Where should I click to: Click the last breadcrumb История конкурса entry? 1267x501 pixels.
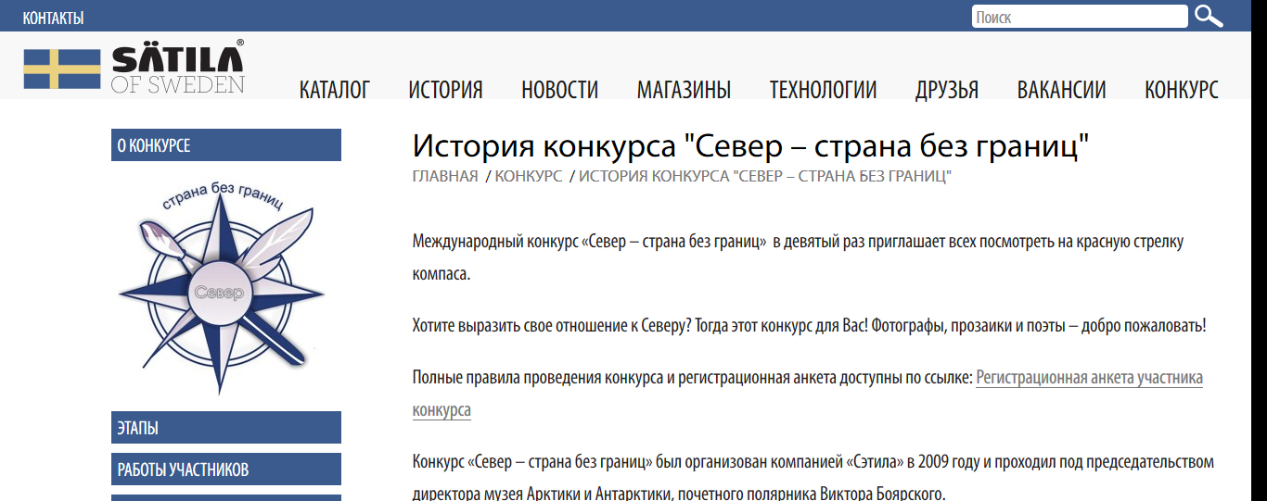click(766, 176)
